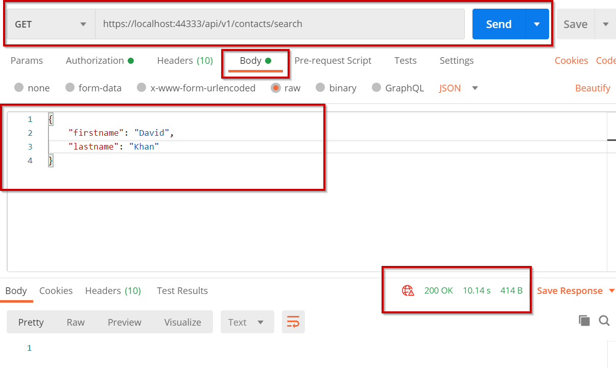Image resolution: width=616 pixels, height=368 pixels.
Task: Open the Settings tab
Action: pyautogui.click(x=457, y=60)
